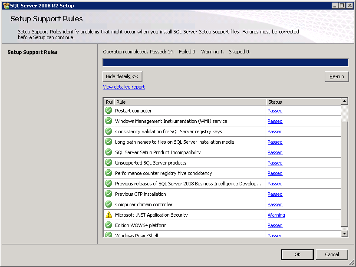This screenshot has width=356, height=267.
Task: Click the SQL Server Setup title bar icon
Action: pos(6,6)
